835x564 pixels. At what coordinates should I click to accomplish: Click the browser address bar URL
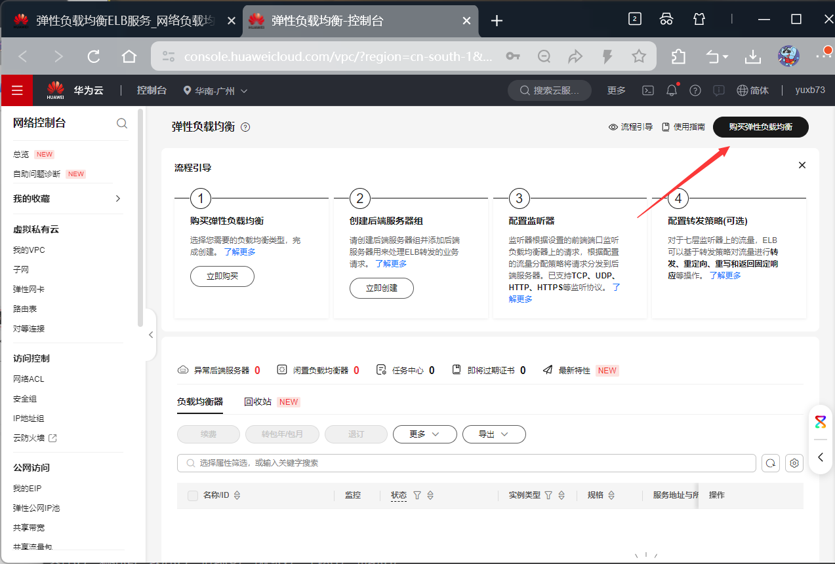(337, 57)
